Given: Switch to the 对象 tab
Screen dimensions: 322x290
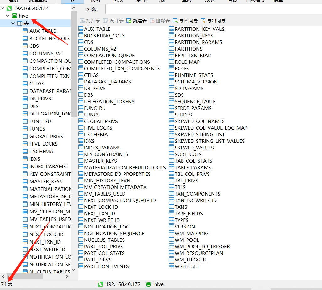Looking at the screenshot, I should 92,9.
